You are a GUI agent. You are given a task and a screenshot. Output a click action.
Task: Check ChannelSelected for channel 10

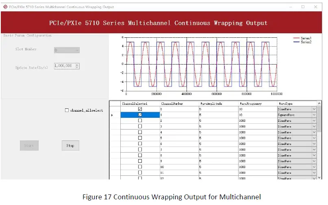tap(140, 167)
